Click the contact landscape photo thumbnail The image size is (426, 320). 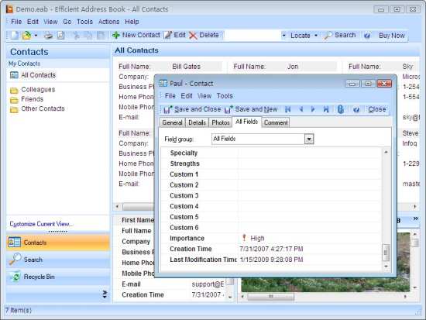[x=325, y=285]
